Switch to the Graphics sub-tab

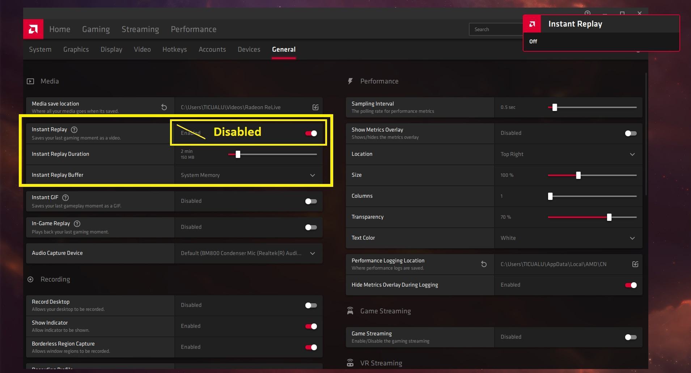tap(76, 50)
